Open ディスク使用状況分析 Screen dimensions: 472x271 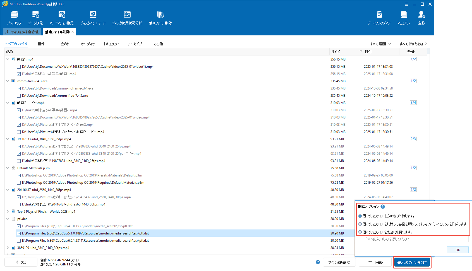pyautogui.click(x=127, y=17)
